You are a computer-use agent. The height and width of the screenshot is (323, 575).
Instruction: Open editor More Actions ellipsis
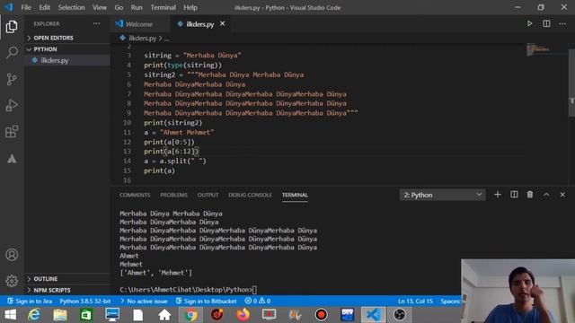[562, 24]
